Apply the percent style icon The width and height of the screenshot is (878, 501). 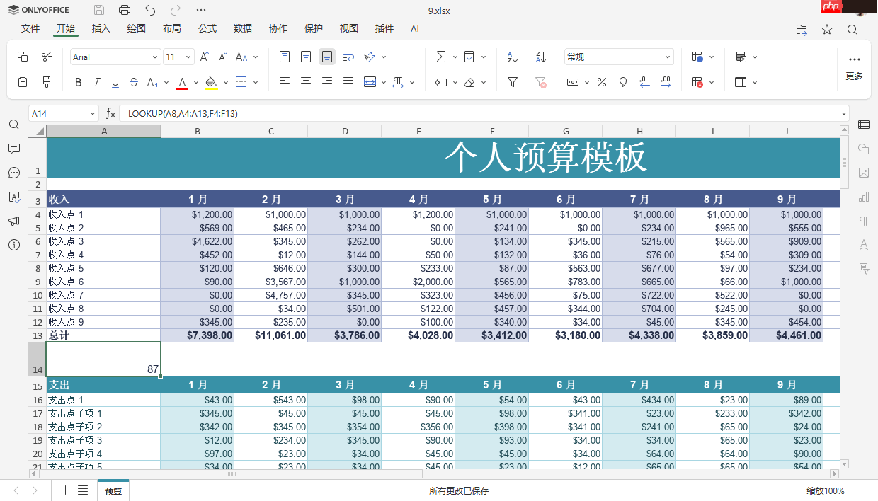602,82
